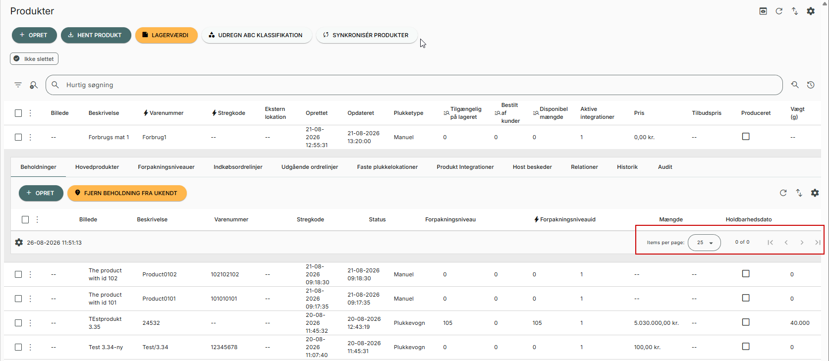Screen dimensions: 829x361
Task: Go to last page of Beholdninger
Action: pyautogui.click(x=818, y=242)
